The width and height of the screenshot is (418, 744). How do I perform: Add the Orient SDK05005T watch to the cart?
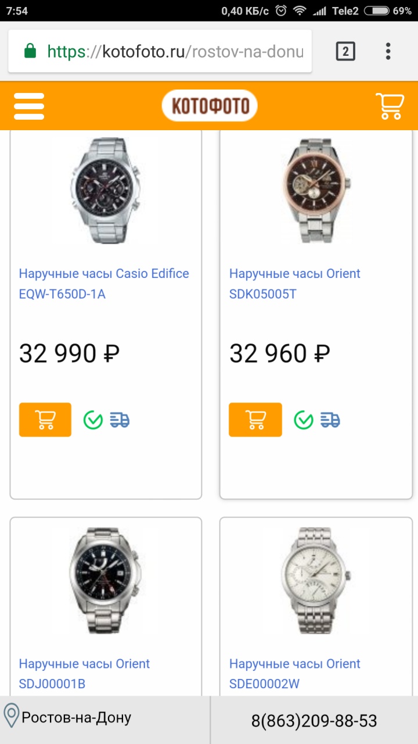[x=255, y=420]
